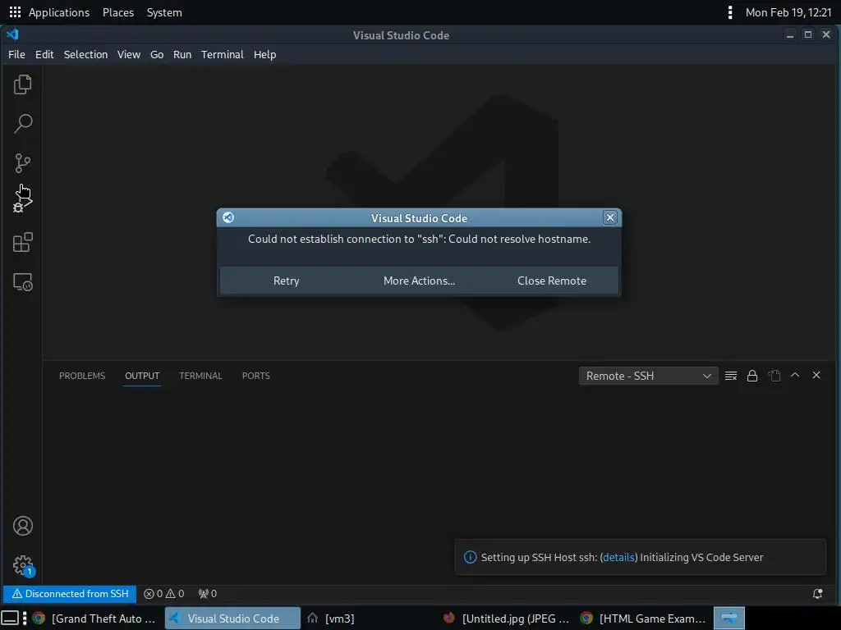Open the Manage gear icon
This screenshot has width=841, height=630.
[x=22, y=565]
